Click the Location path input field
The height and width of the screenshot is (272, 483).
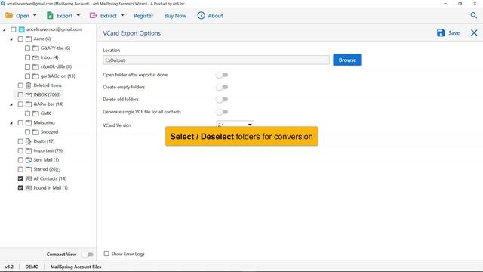click(x=216, y=60)
